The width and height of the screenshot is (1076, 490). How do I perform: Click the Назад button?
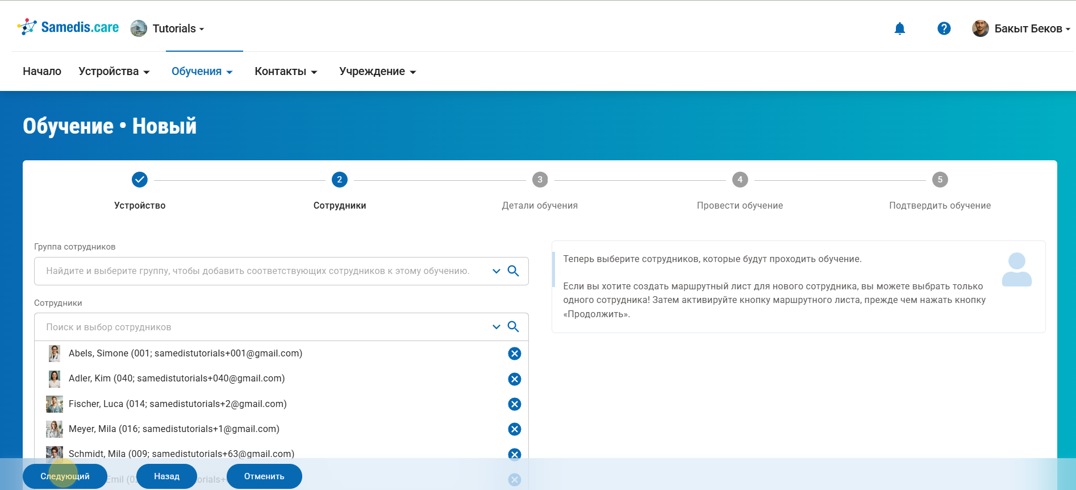point(166,476)
